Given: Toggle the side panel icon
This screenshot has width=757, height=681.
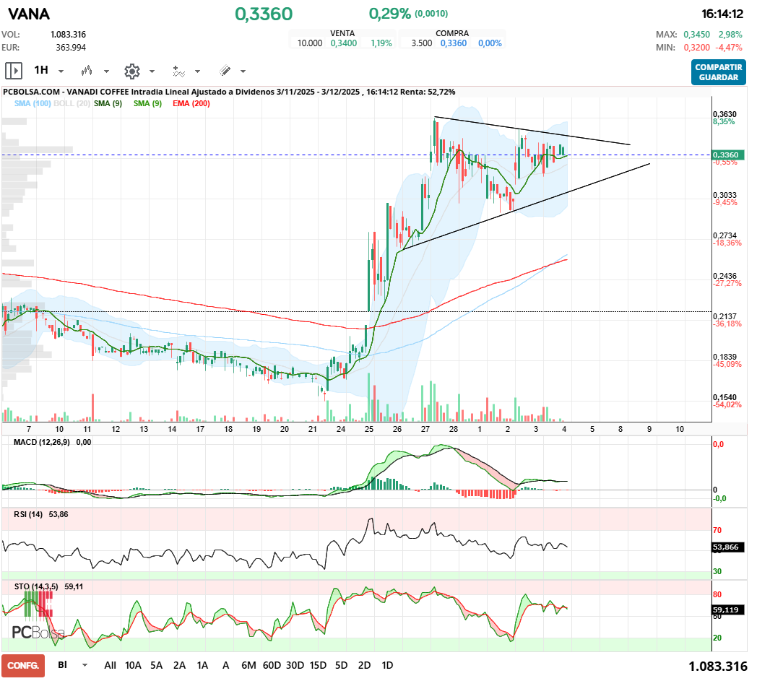Looking at the screenshot, I should coord(13,71).
